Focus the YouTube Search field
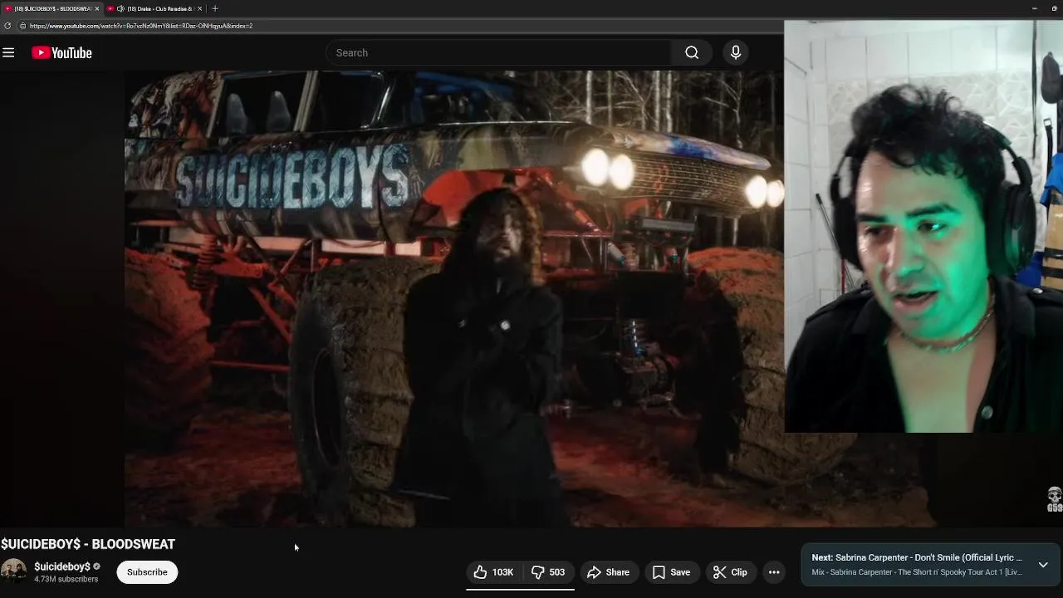This screenshot has height=598, width=1063. click(x=498, y=53)
